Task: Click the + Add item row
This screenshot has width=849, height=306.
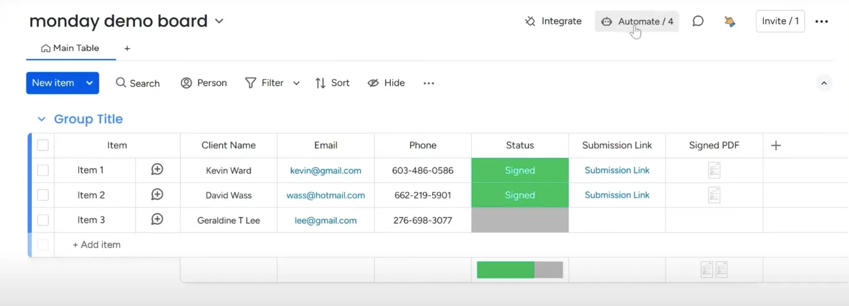Action: click(x=96, y=244)
